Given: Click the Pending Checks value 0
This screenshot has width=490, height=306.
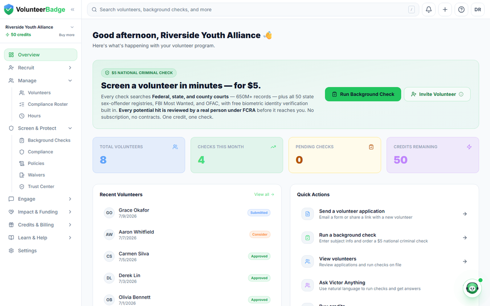Looking at the screenshot, I should pos(299,160).
